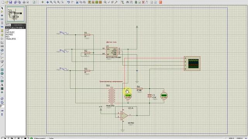Select the 2D text 'A' tool
248x139 pixels.
(2, 85)
